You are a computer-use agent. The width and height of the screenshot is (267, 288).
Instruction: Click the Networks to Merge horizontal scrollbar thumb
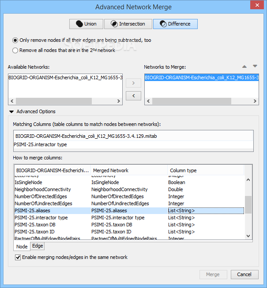tap(192, 101)
